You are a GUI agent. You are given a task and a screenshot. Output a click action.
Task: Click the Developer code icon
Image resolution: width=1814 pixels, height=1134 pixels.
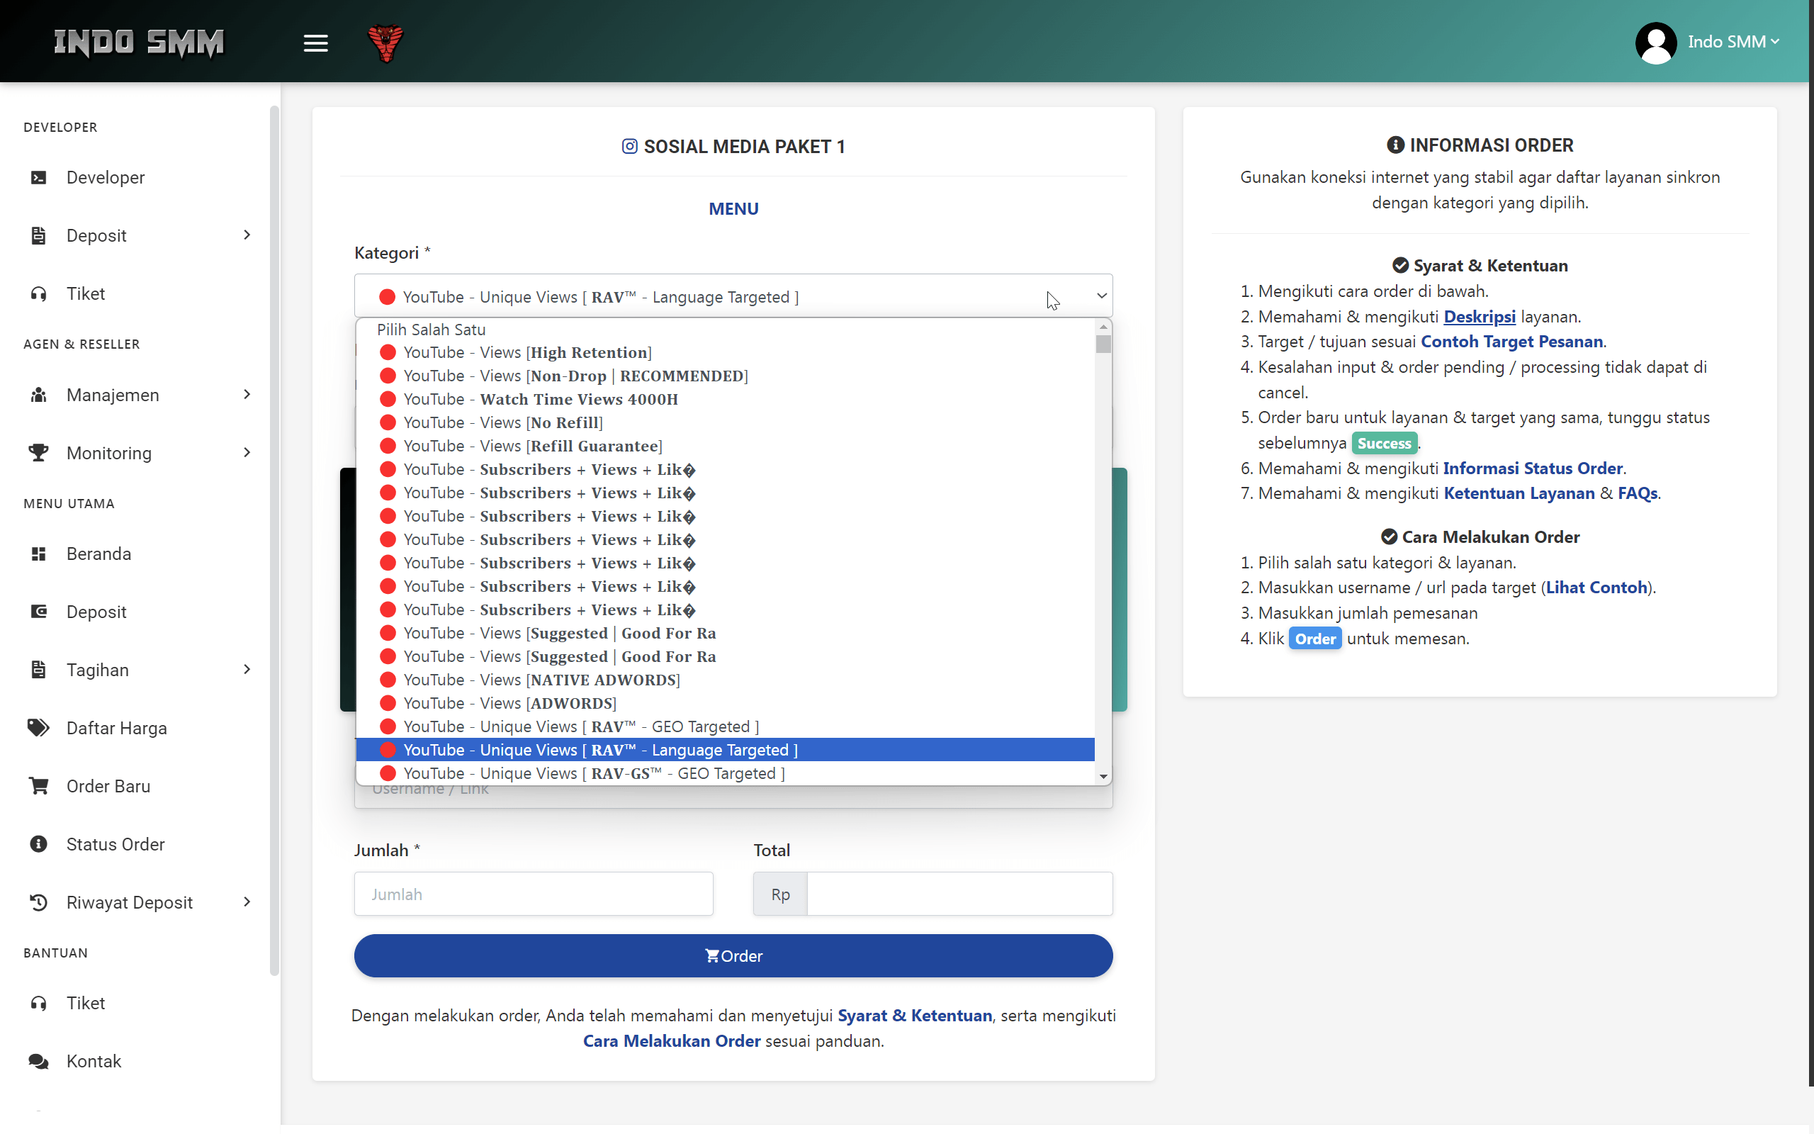38,177
